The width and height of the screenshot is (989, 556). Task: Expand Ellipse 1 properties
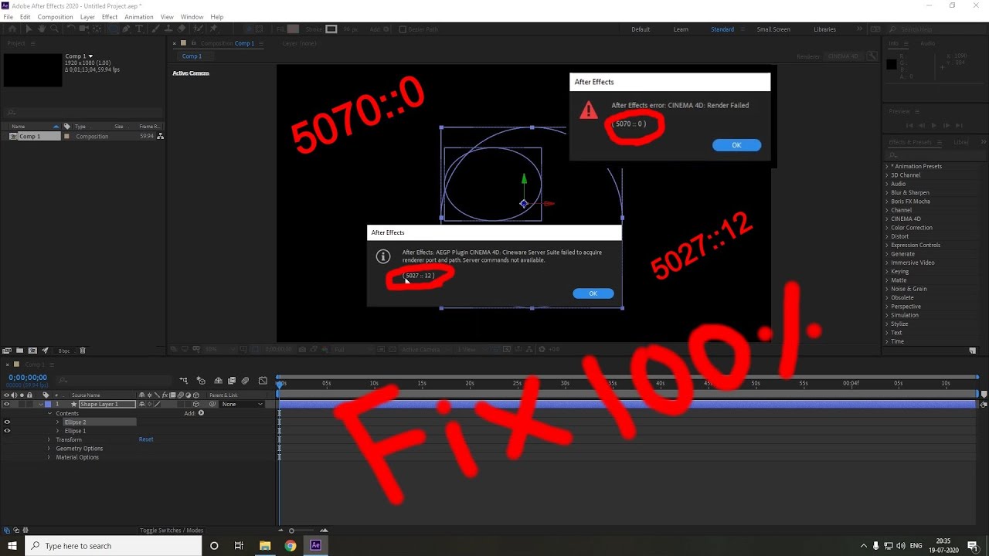[x=57, y=431]
